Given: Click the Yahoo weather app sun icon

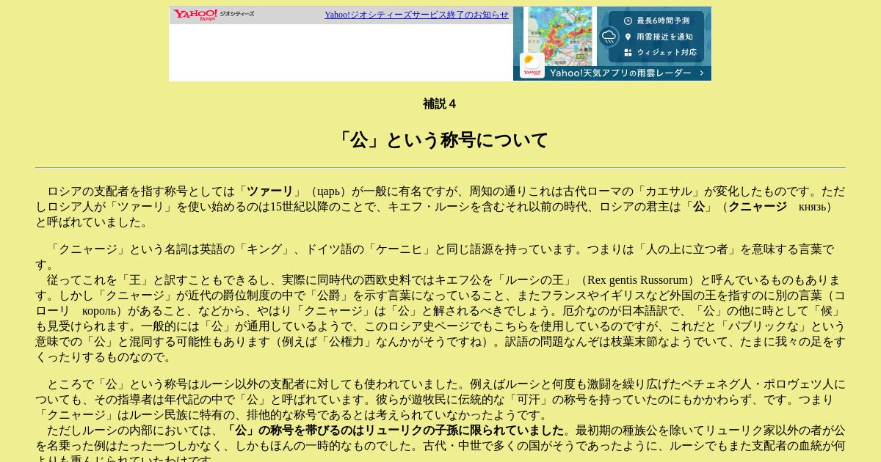Looking at the screenshot, I should pos(532,65).
